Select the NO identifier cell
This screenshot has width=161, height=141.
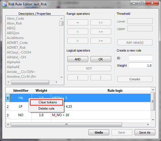point(21,115)
